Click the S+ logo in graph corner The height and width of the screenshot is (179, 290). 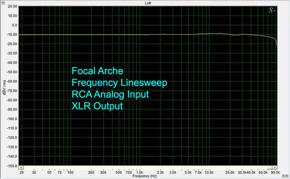pos(272,11)
